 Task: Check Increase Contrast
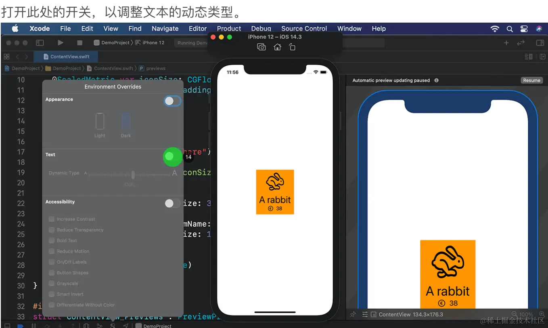(52, 219)
